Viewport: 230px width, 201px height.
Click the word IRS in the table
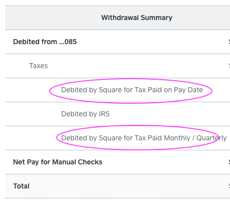[x=104, y=114]
